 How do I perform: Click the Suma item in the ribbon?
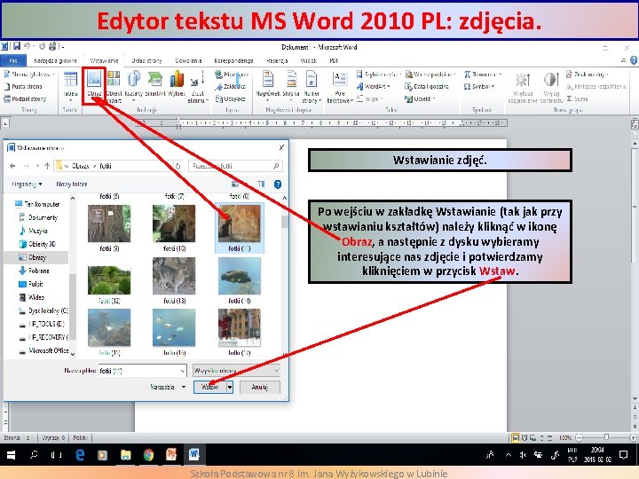tap(577, 98)
